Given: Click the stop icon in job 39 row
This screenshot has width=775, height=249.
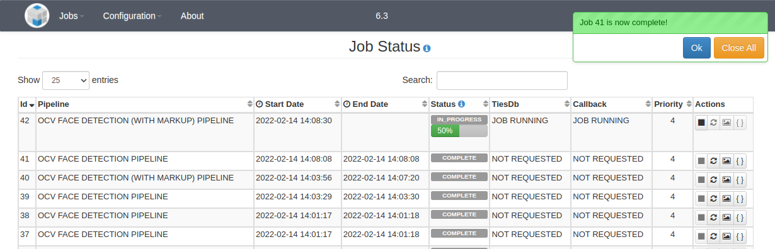Looking at the screenshot, I should pyautogui.click(x=701, y=199).
